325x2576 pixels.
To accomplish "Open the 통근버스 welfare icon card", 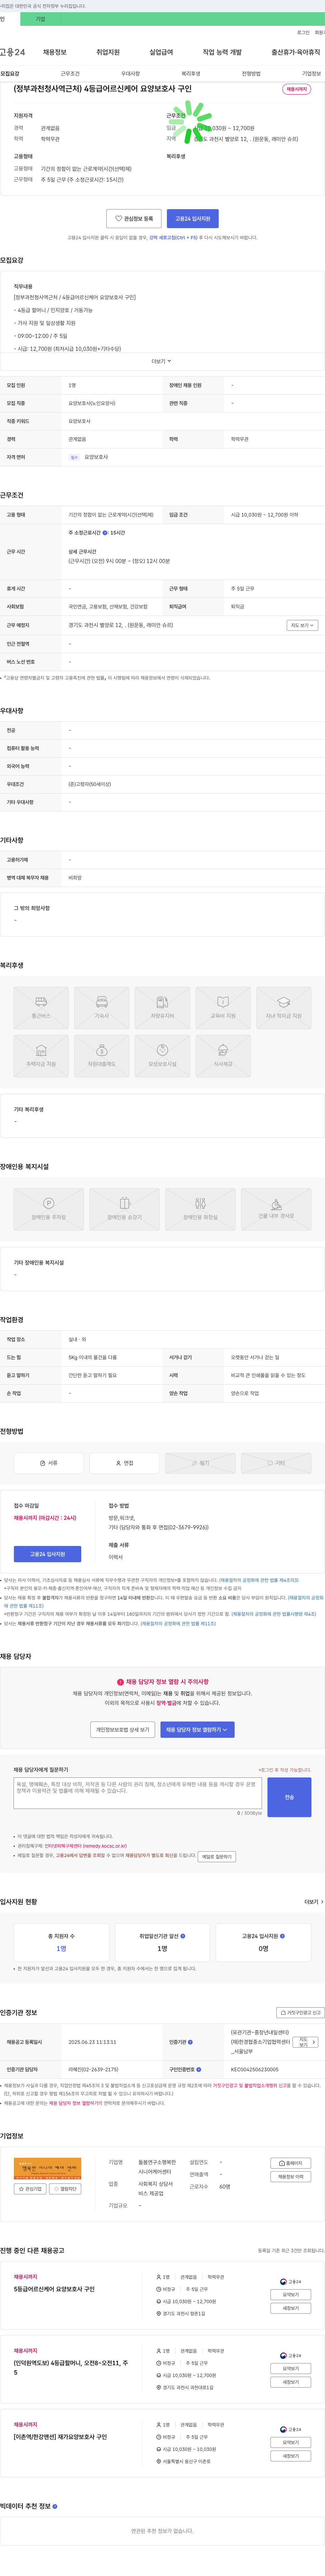I will [x=41, y=1008].
